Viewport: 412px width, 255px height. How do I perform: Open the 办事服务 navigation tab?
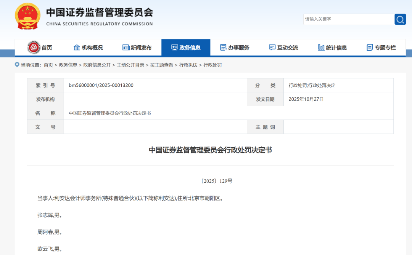235,48
